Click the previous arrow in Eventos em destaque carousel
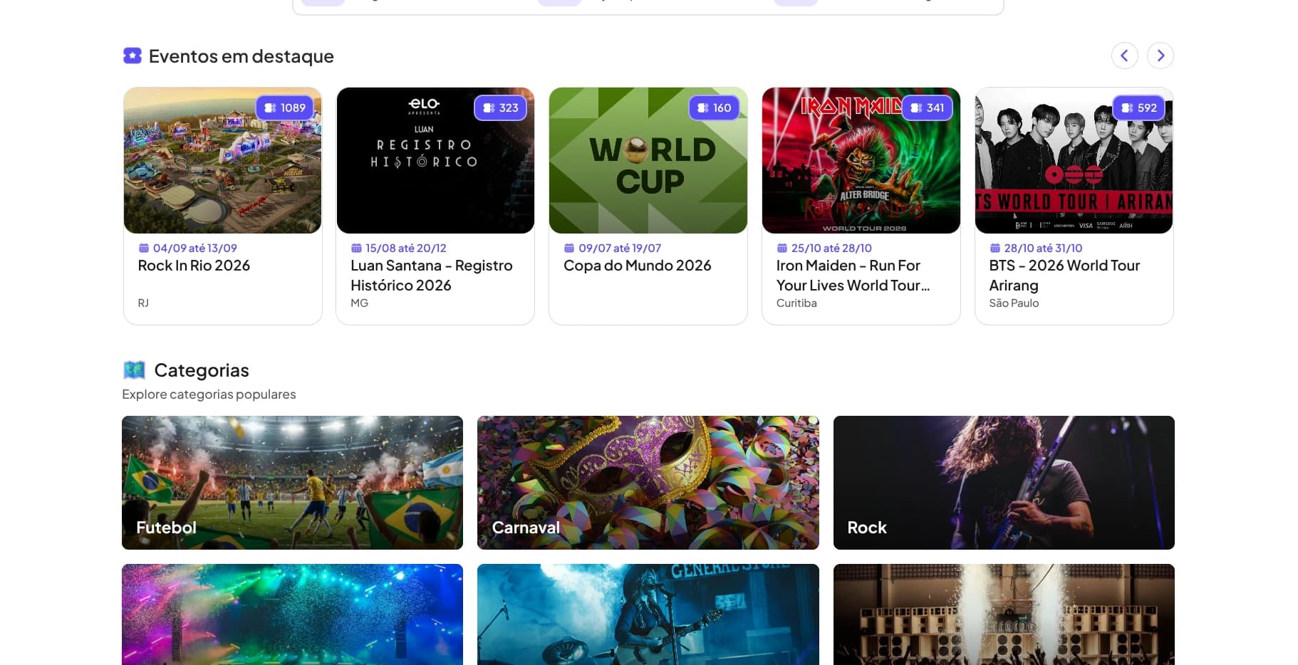 [x=1124, y=56]
